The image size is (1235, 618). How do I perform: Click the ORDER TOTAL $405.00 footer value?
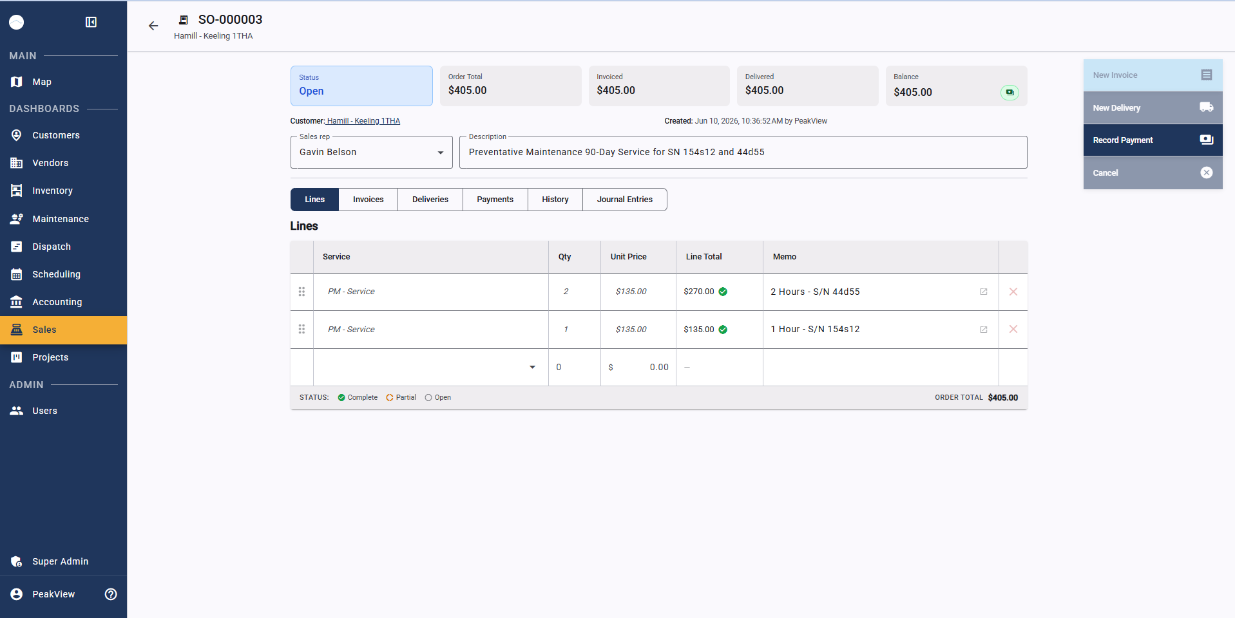click(x=1003, y=398)
